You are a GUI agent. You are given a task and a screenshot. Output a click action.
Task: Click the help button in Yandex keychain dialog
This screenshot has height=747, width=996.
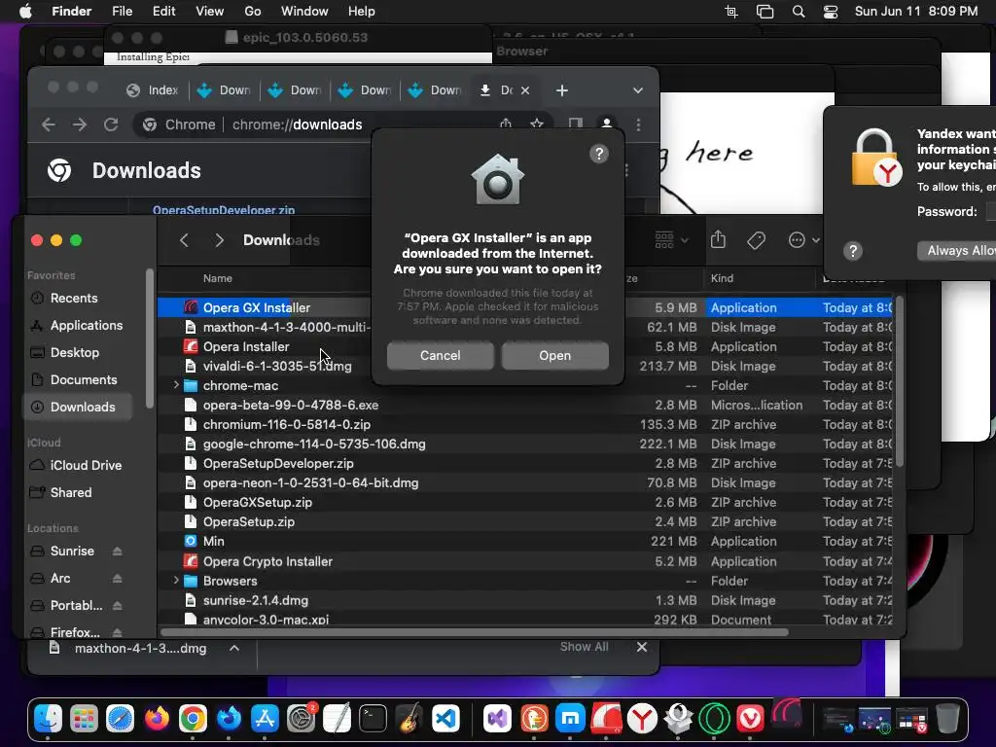(852, 251)
